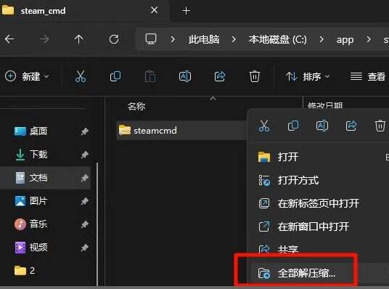This screenshot has height=289, width=389.
Task: Open the 新建 dropdown menu
Action: tap(27, 76)
